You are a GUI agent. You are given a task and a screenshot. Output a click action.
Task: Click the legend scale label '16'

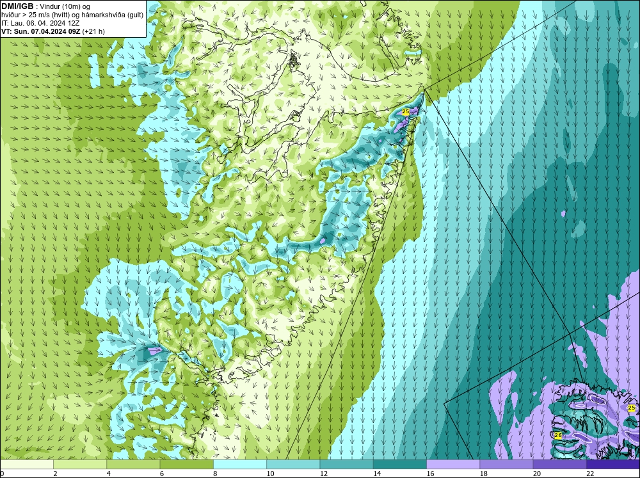click(x=430, y=474)
